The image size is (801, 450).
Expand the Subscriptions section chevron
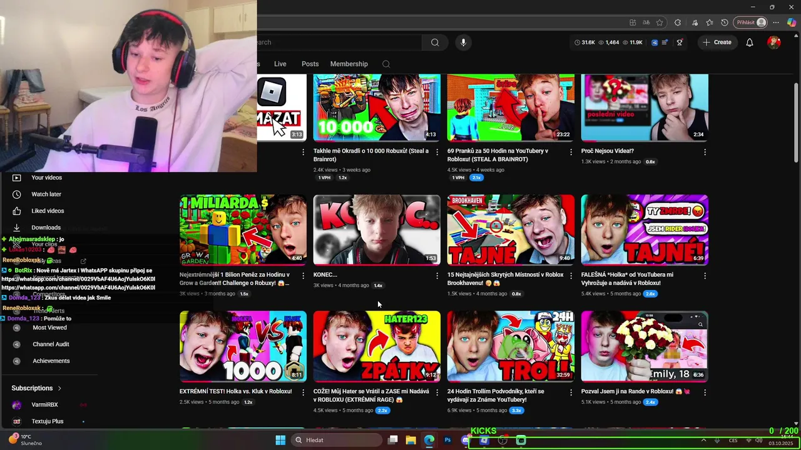[59, 388]
